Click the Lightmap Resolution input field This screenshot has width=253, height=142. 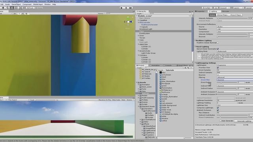click(x=226, y=101)
